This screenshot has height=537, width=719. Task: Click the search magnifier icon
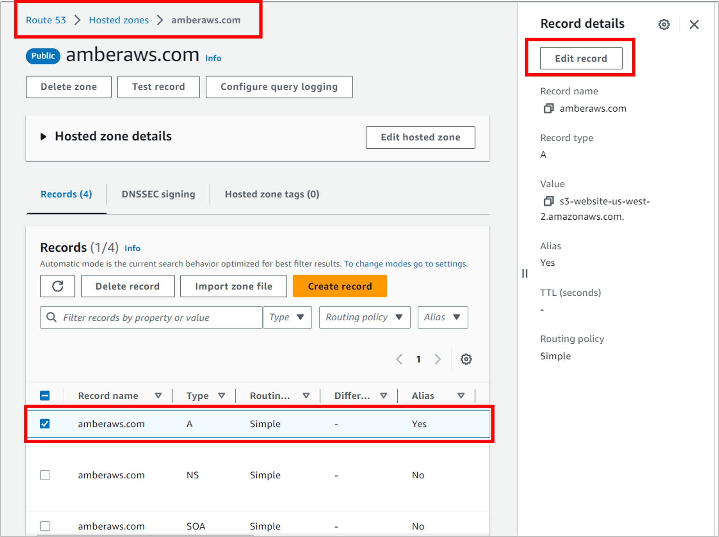[x=51, y=317]
